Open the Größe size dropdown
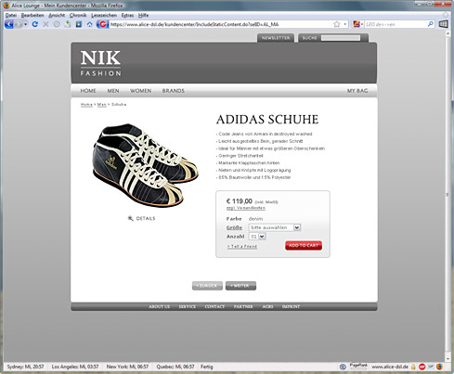Viewport: 454px width, 374px height. [275, 227]
